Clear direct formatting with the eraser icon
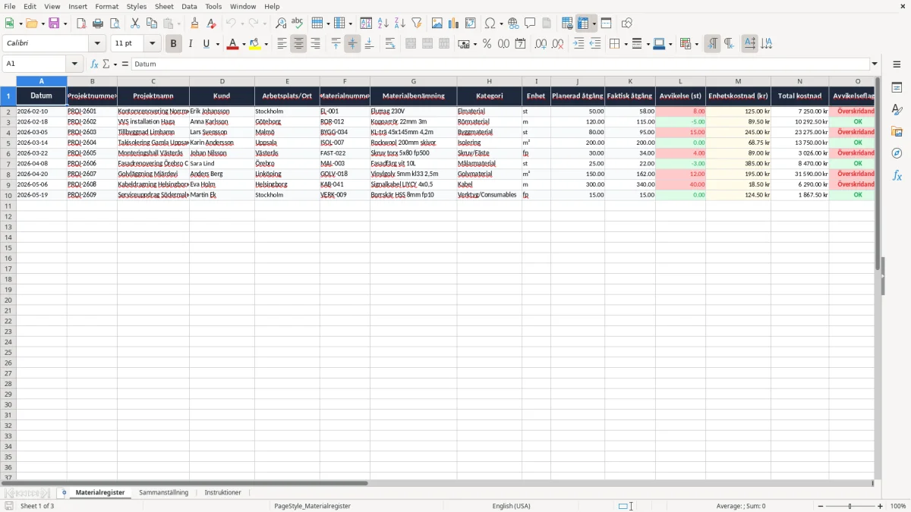The height and width of the screenshot is (512, 911). coord(211,24)
